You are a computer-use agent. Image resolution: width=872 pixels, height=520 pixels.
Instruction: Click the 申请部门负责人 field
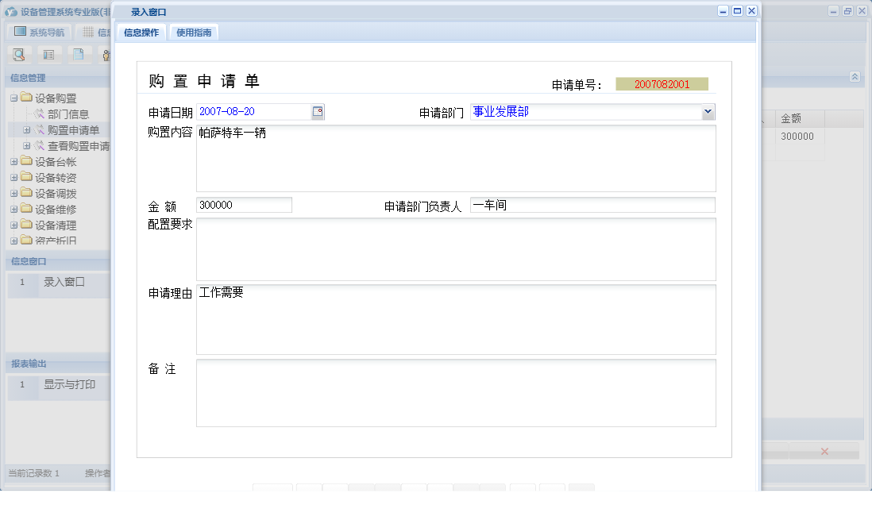pyautogui.click(x=592, y=205)
